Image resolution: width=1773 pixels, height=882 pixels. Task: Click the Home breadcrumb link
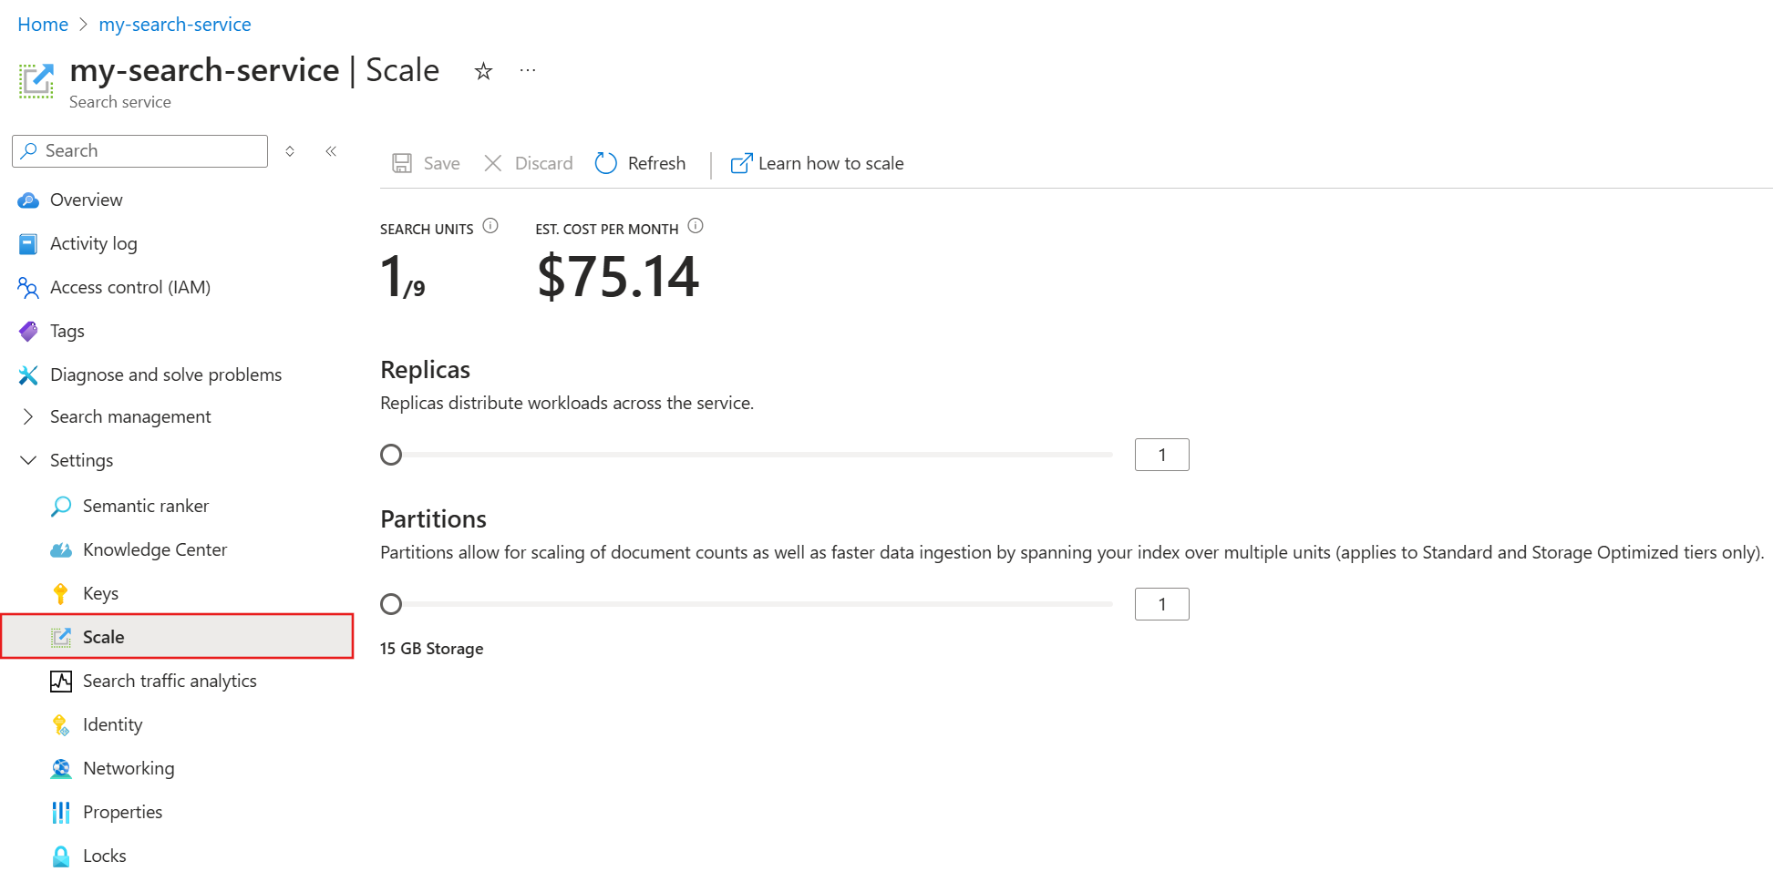point(43,25)
